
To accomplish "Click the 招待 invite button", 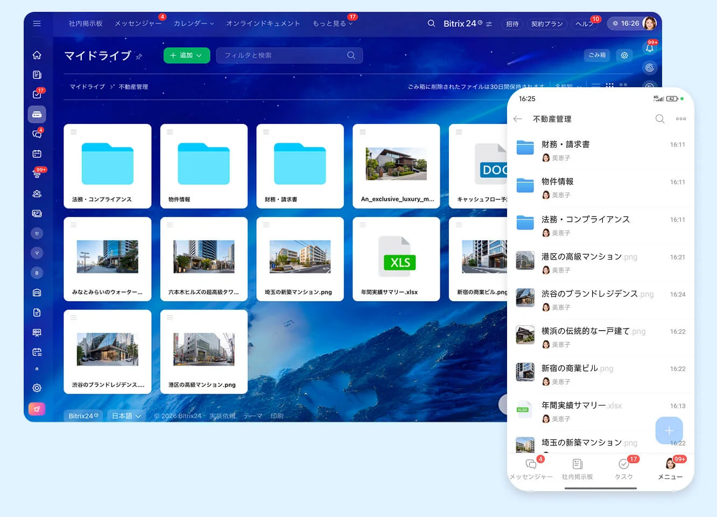I will pyautogui.click(x=512, y=24).
